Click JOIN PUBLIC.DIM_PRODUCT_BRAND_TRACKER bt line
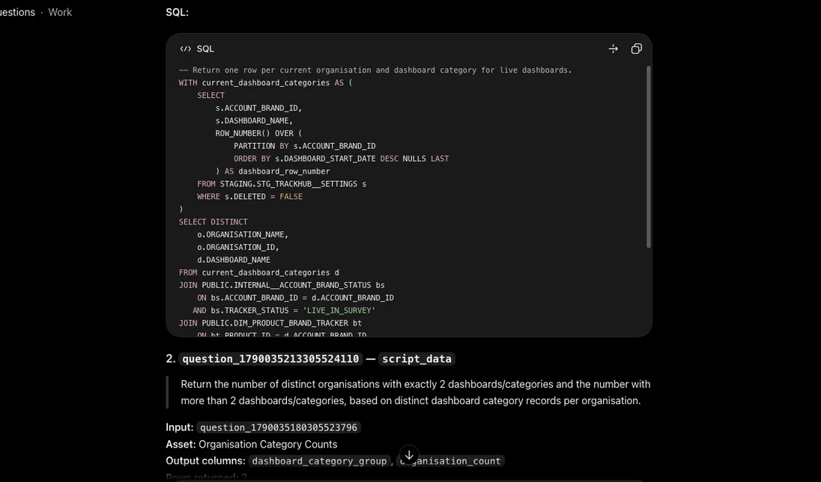The image size is (821, 482). click(x=270, y=323)
